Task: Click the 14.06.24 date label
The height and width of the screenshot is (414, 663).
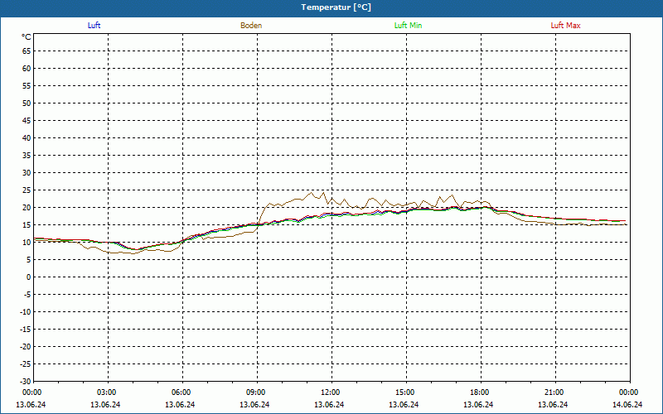Action: click(627, 405)
